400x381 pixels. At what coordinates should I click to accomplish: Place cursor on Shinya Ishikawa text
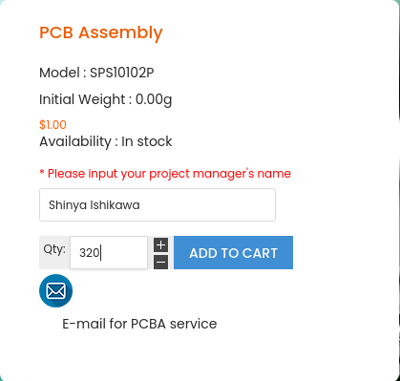[x=95, y=205]
